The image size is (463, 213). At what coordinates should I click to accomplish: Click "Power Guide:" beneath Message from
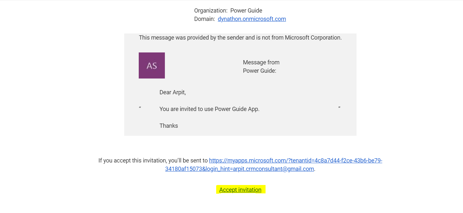[259, 71]
